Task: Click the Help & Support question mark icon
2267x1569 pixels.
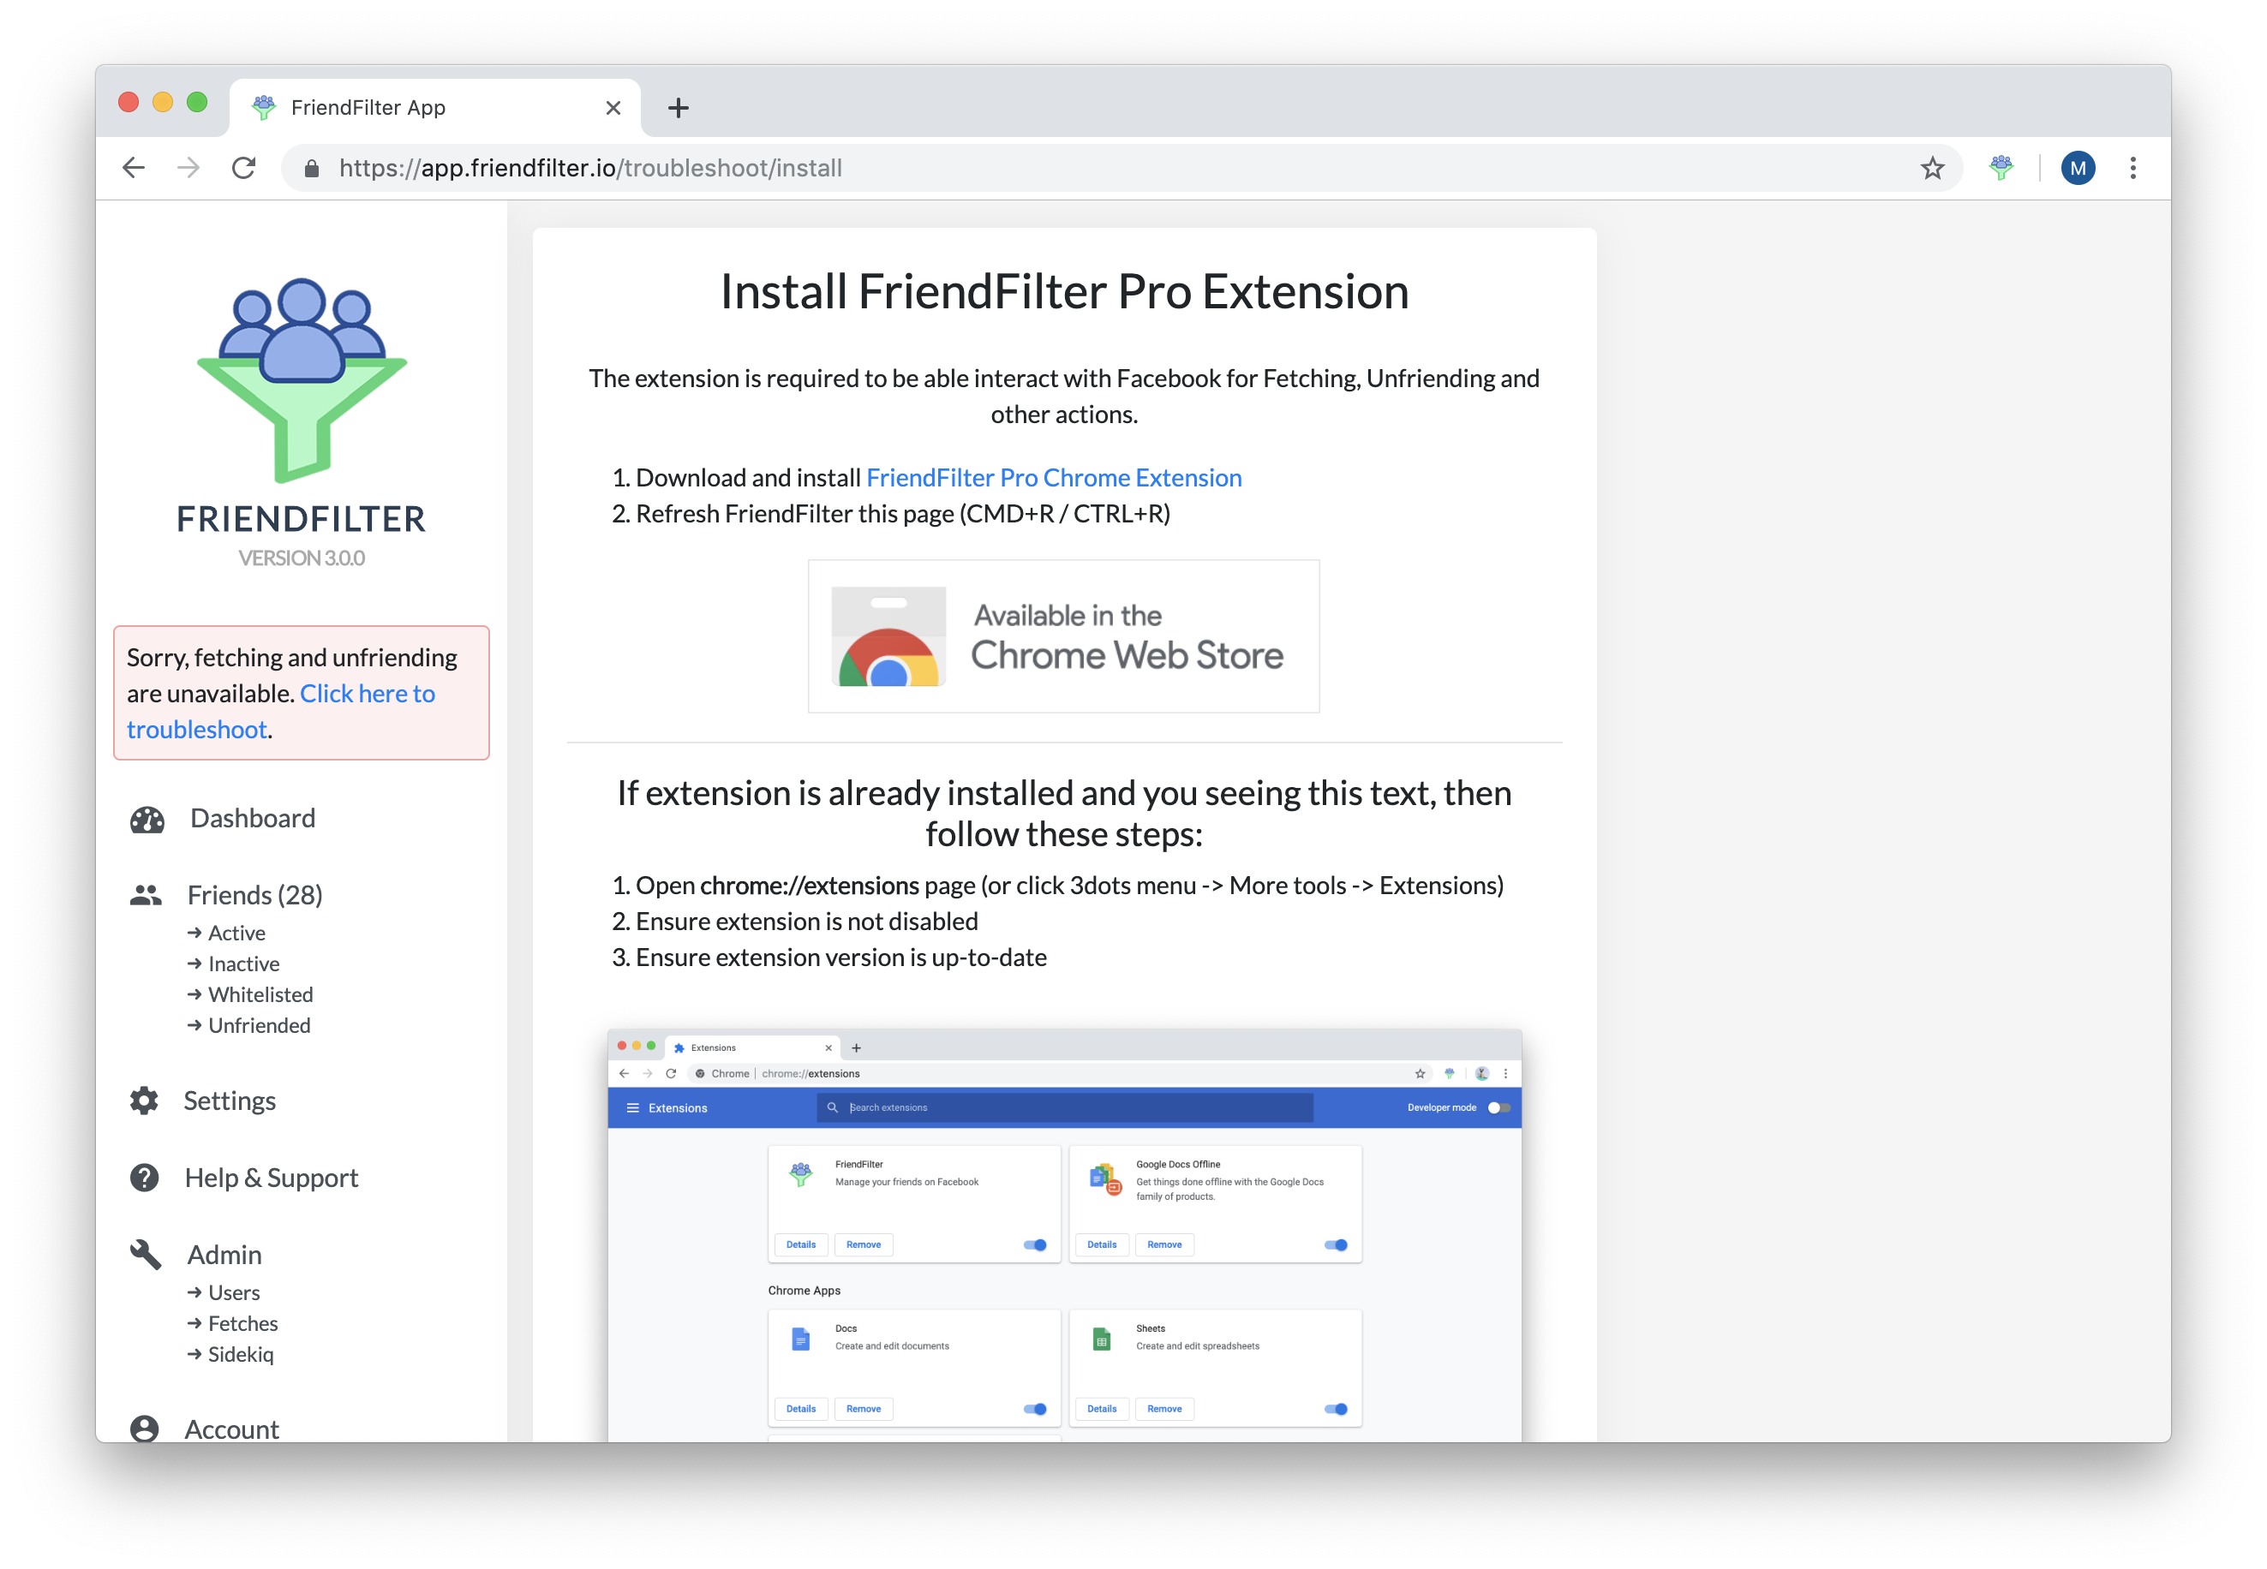Action: point(145,1177)
